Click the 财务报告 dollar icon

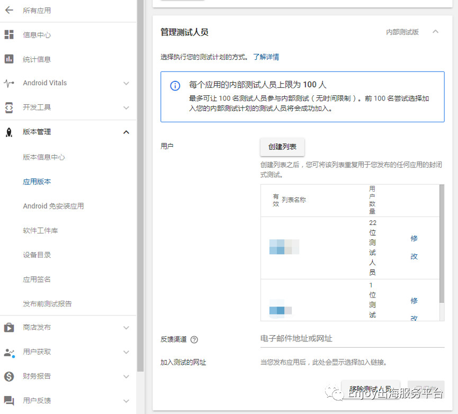(x=9, y=376)
